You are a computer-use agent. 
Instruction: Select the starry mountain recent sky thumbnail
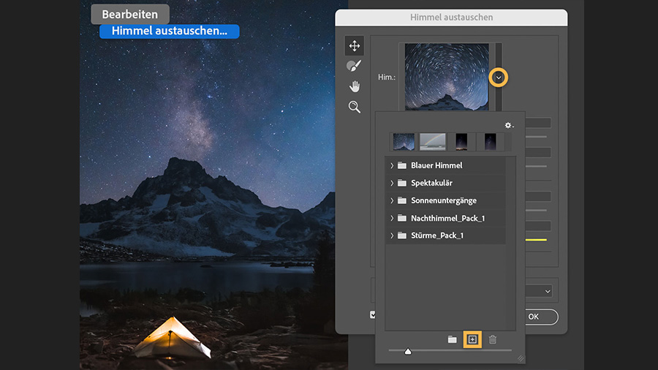[404, 142]
